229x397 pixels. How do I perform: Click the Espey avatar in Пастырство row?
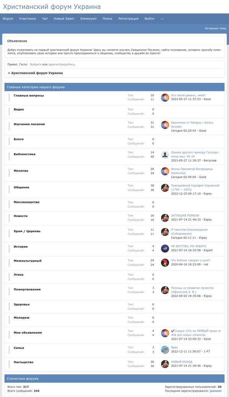[165, 364]
